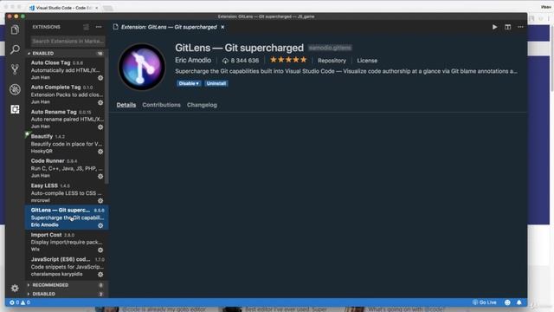Screen dimensions: 554x312
Task: Click Go Live in the status bar
Action: (x=485, y=302)
